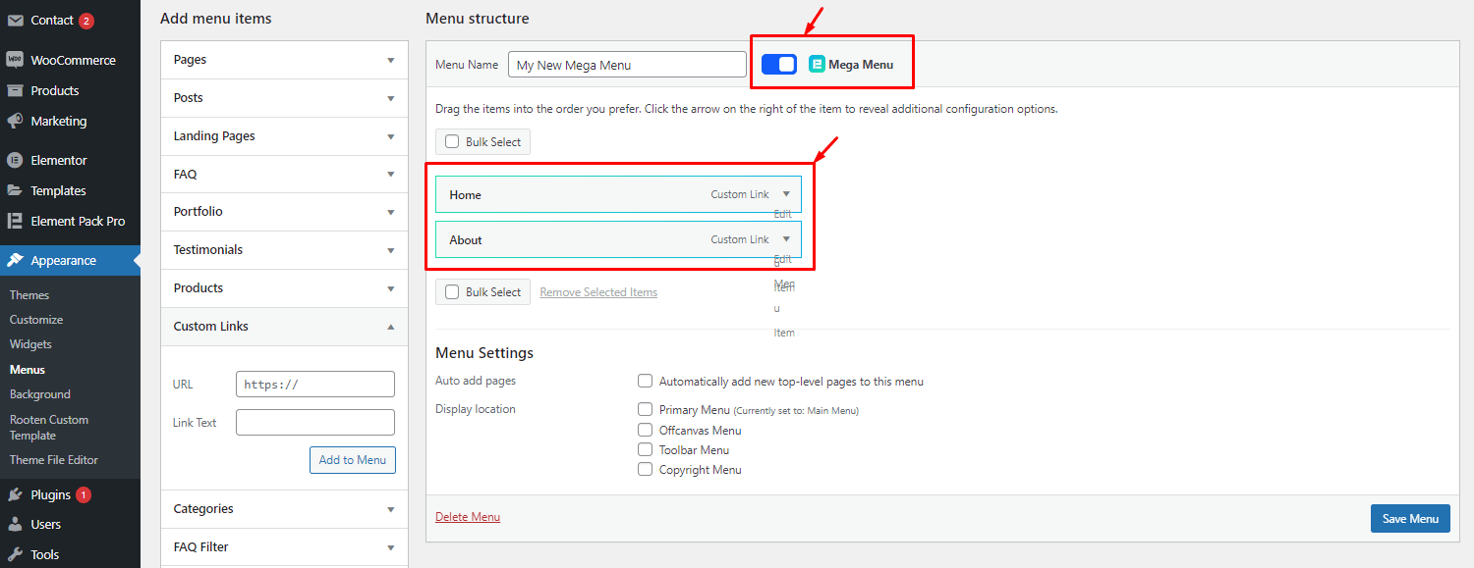Enable automatically add new top-level pages

[x=645, y=381]
